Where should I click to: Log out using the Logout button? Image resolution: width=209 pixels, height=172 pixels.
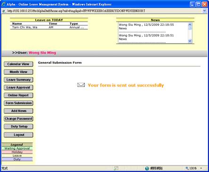18,135
